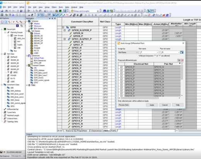Collapse the GPIO1_N,GPIO1_P pair row
The width and height of the screenshot is (201, 159).
[x=65, y=39]
